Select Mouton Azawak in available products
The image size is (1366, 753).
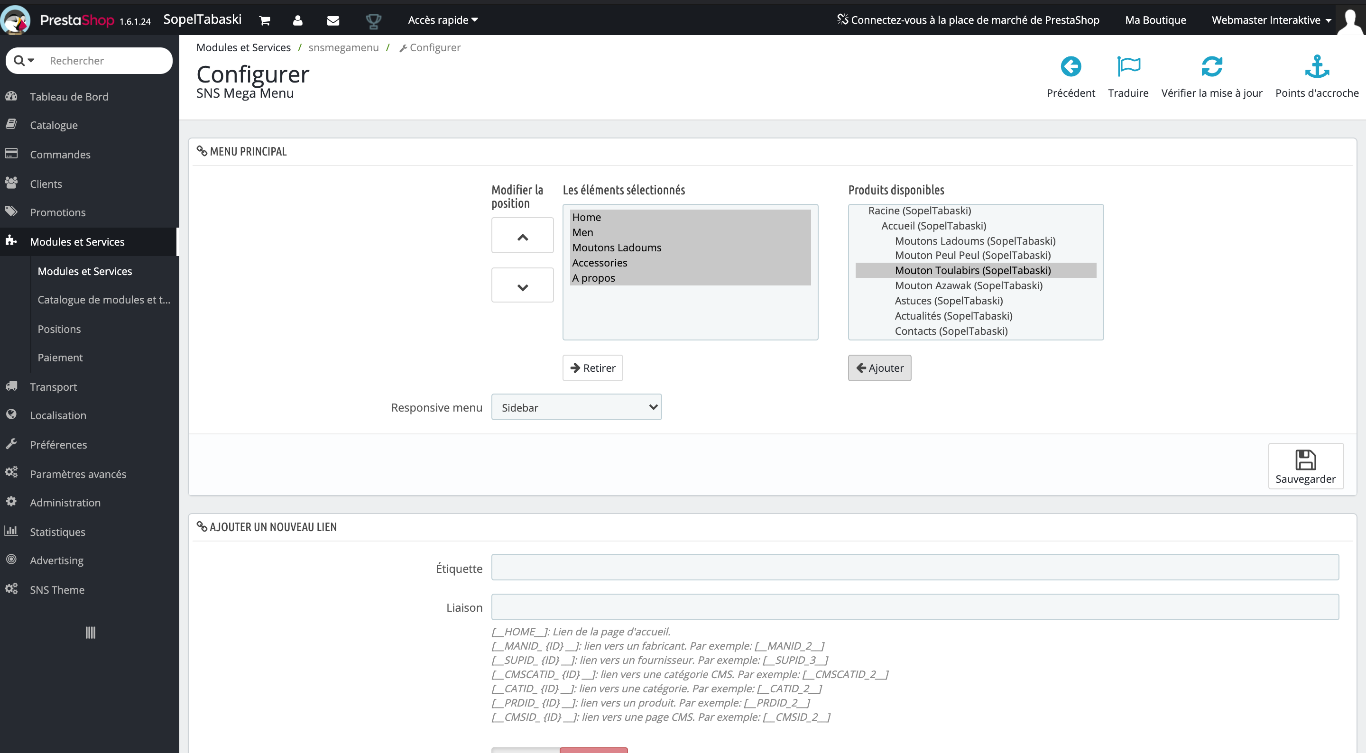(x=968, y=285)
